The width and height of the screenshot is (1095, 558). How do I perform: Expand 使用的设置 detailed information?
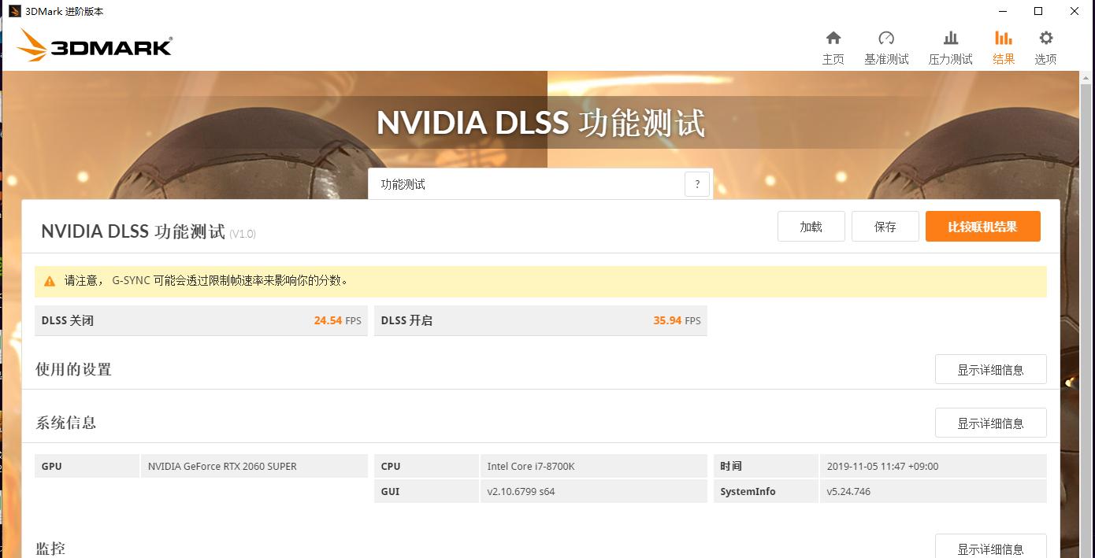pyautogui.click(x=990, y=369)
